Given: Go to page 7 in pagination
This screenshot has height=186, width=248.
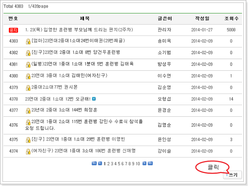Looking at the screenshot, I should click(x=126, y=164).
